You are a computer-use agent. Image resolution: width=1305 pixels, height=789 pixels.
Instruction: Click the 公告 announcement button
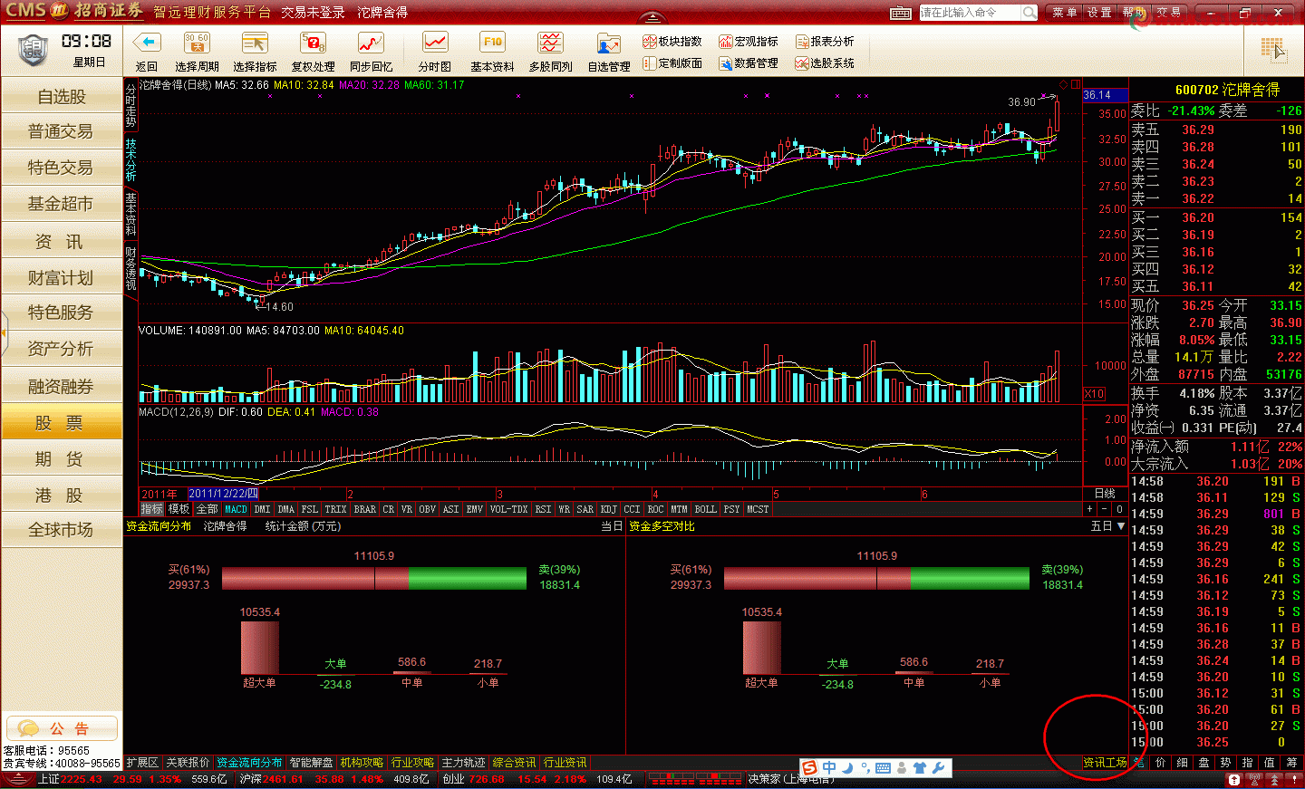(x=62, y=728)
